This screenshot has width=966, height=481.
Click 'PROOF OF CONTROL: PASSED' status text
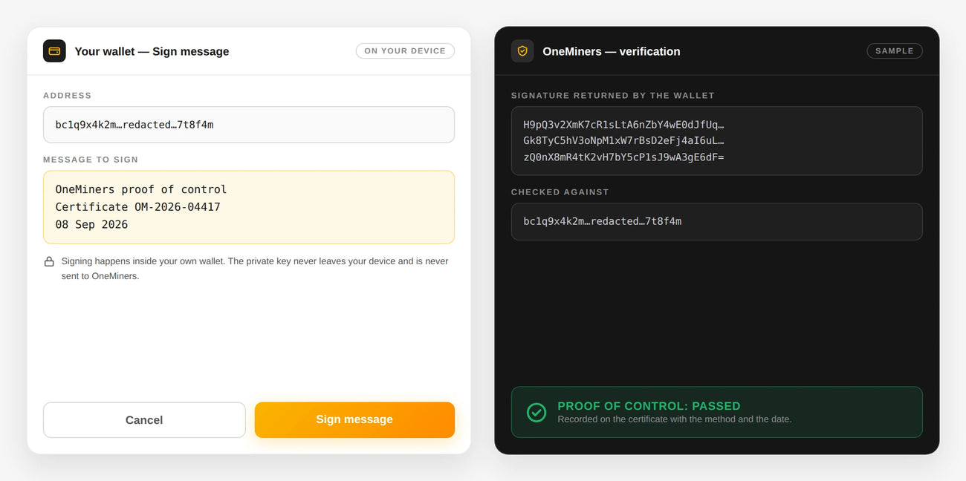pyautogui.click(x=649, y=406)
